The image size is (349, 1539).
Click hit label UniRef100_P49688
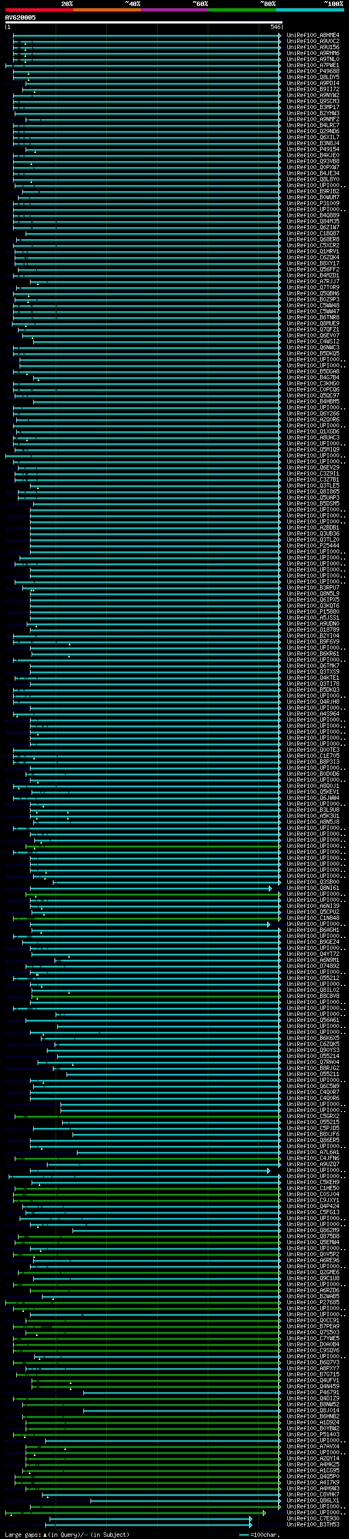(x=313, y=71)
